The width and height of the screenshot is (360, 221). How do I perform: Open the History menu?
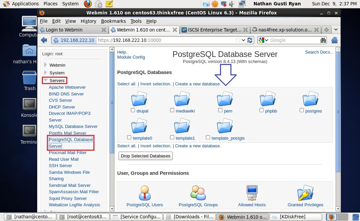coord(88,21)
